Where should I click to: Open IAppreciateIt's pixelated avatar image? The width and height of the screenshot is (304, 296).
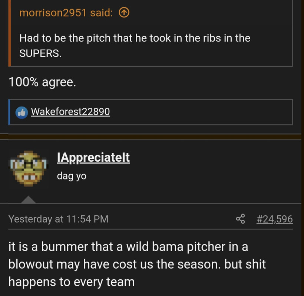pyautogui.click(x=28, y=168)
